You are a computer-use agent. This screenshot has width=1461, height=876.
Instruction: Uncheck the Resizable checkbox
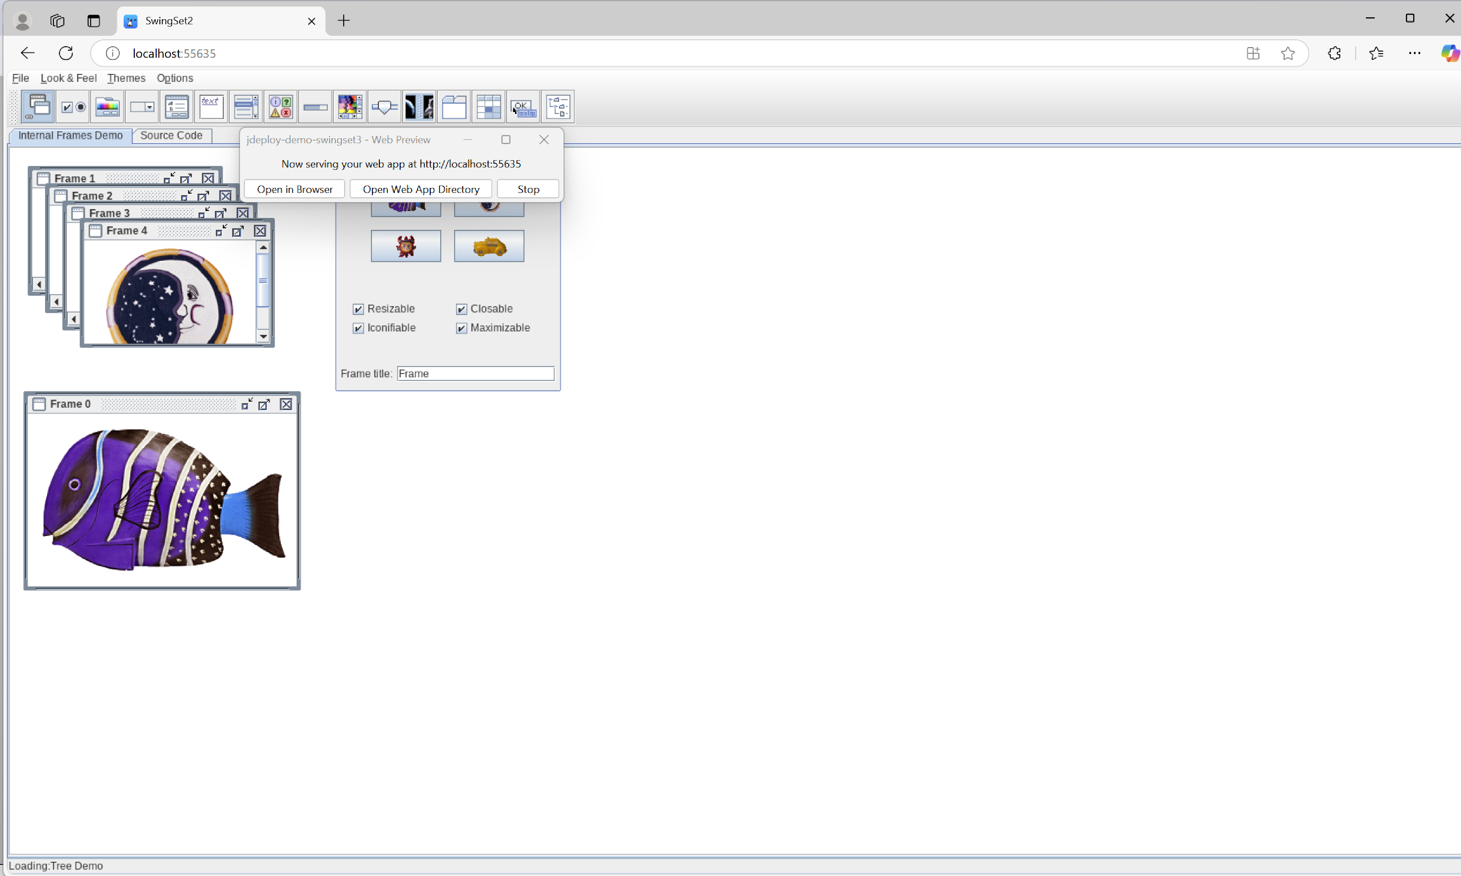pos(358,308)
